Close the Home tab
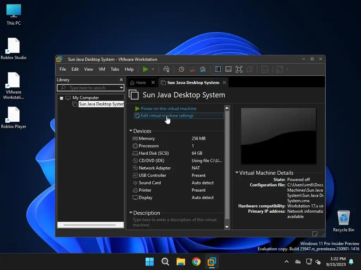The height and width of the screenshot is (270, 361). (153, 83)
